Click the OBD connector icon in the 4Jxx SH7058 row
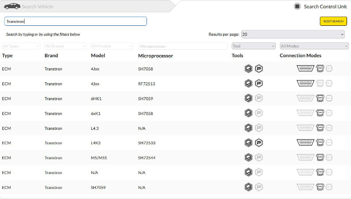The image size is (351, 199). pos(305,69)
